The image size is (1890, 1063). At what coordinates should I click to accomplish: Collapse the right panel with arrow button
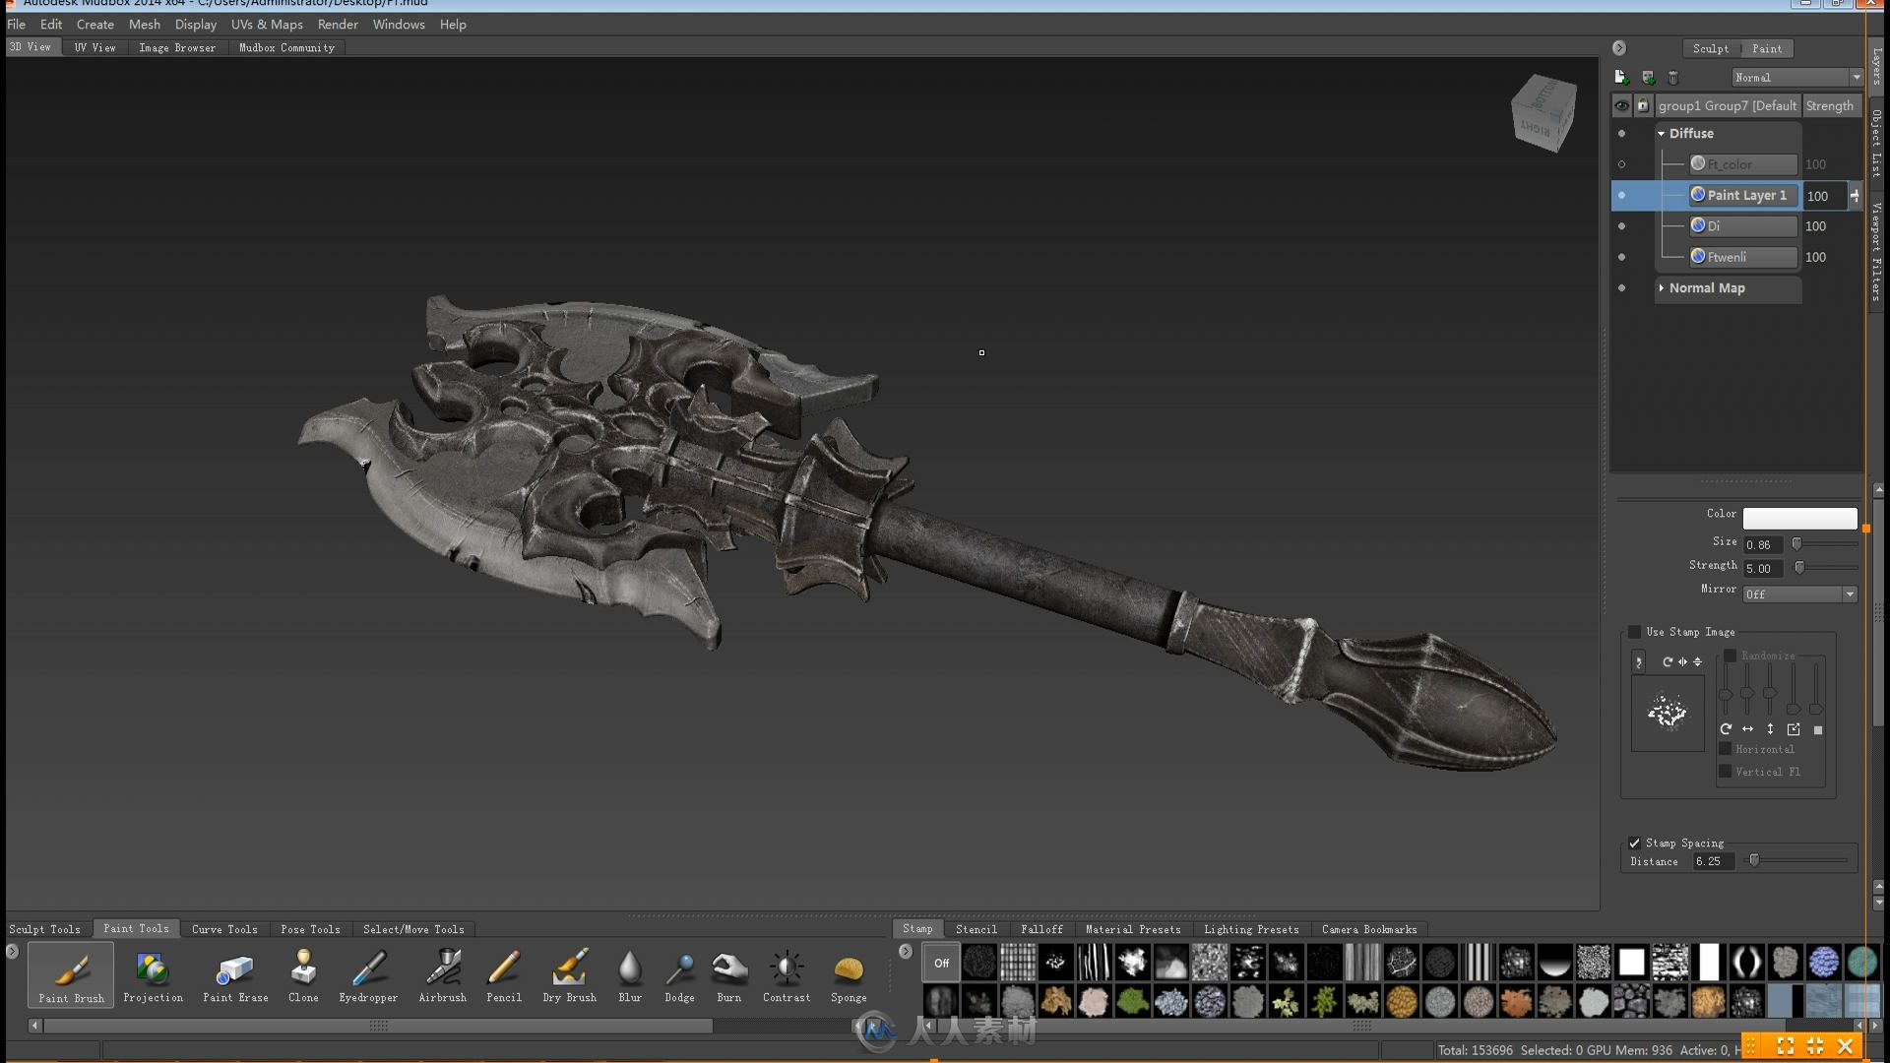pyautogui.click(x=1619, y=48)
